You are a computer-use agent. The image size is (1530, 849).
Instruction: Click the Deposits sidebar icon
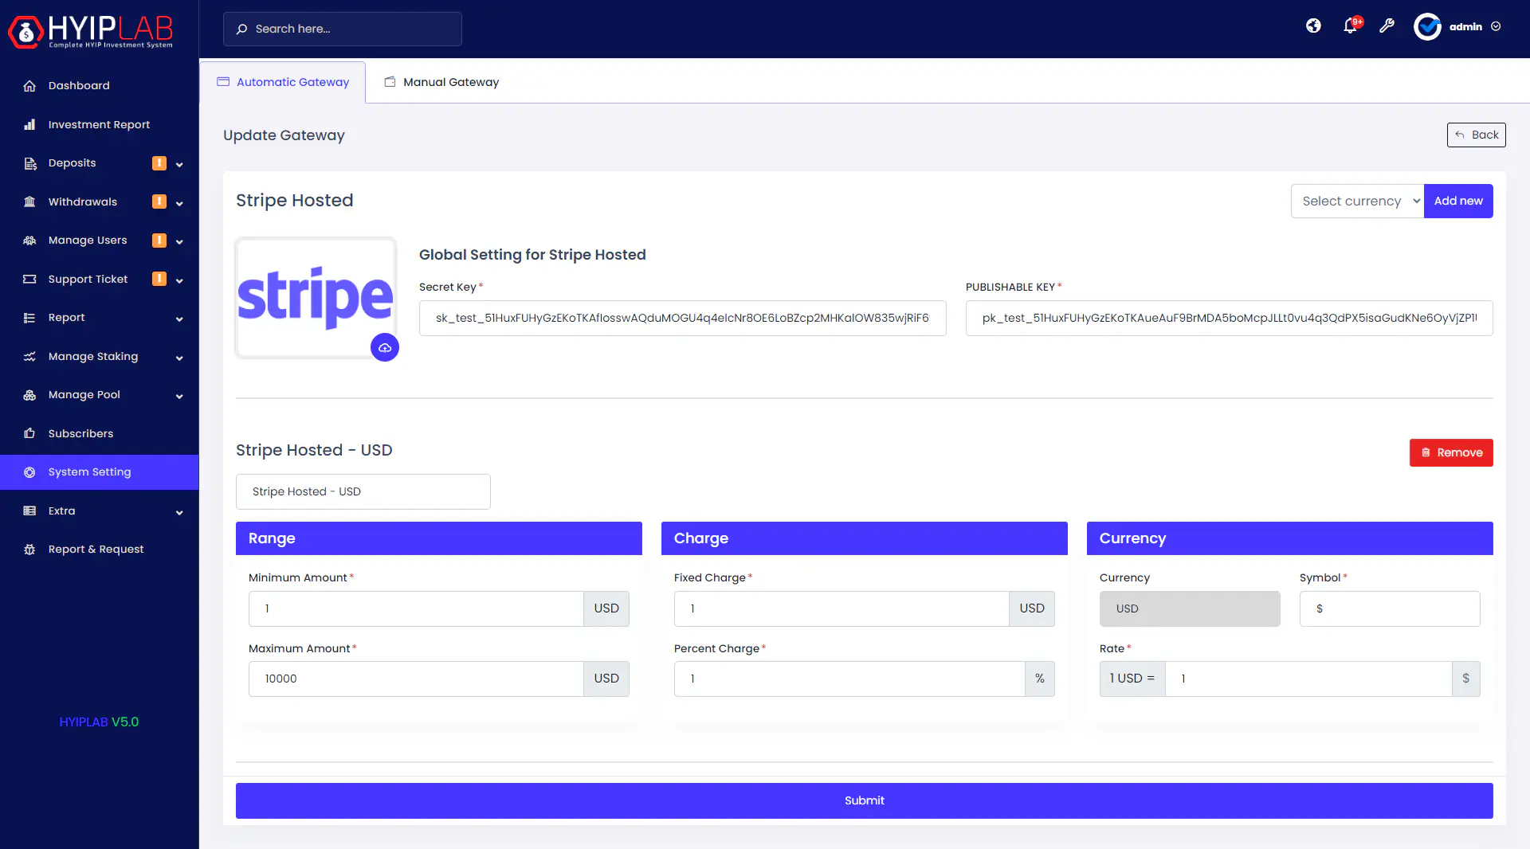29,163
